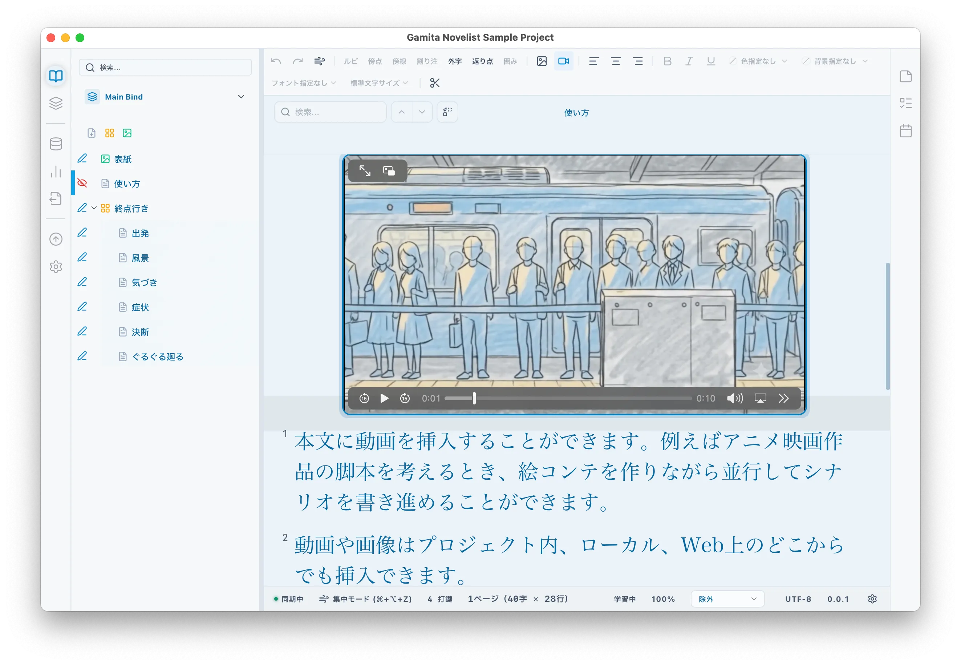Redo the last edit
This screenshot has height=665, width=961.
(297, 61)
